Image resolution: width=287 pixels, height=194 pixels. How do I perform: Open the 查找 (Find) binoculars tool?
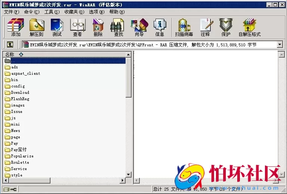point(118,27)
